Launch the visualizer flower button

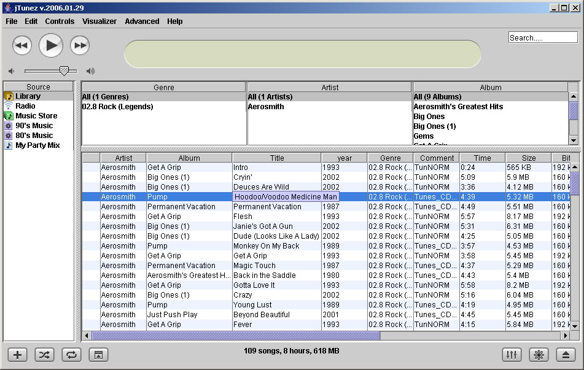[539, 355]
